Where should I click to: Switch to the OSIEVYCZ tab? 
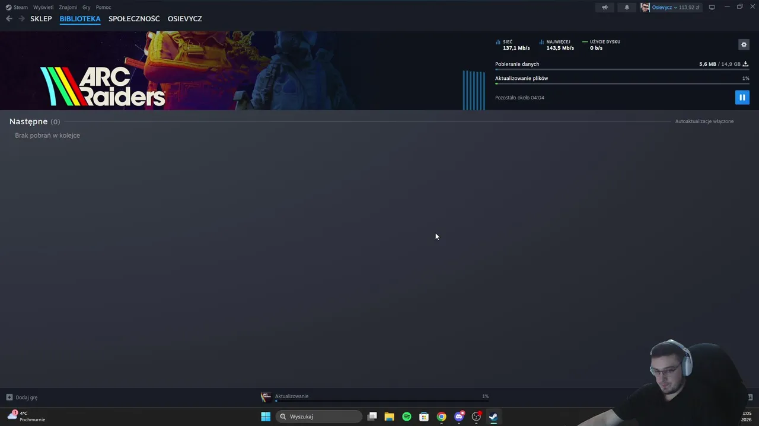184,19
